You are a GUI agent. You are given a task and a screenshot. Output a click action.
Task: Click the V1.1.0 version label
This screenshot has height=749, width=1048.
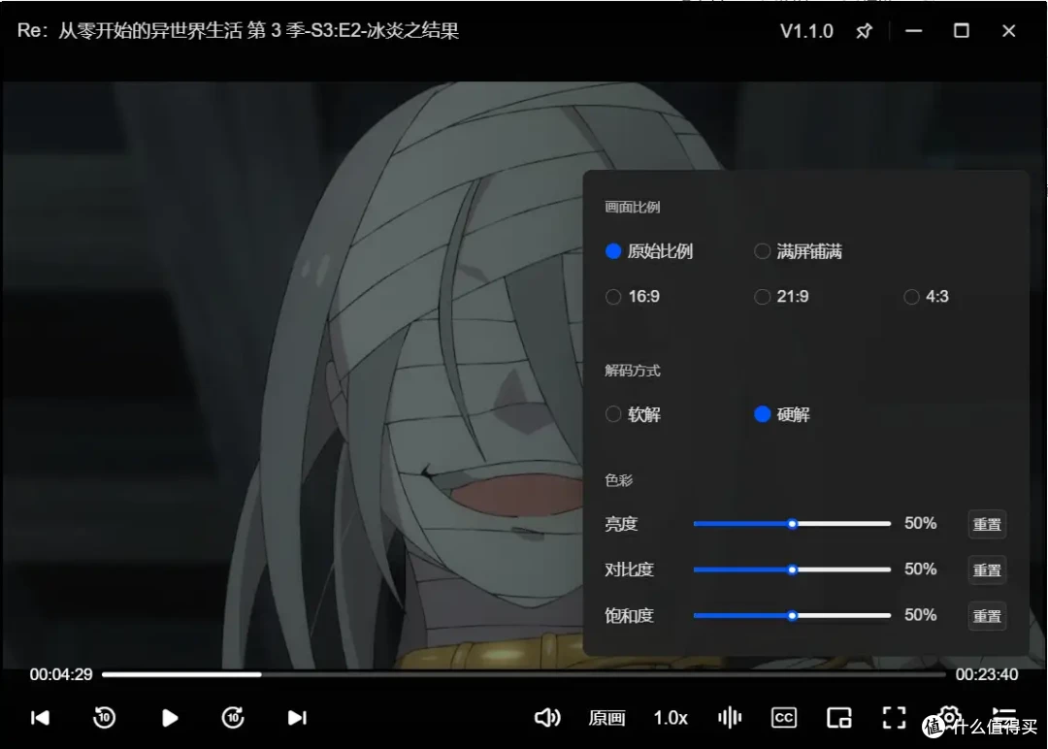click(806, 31)
